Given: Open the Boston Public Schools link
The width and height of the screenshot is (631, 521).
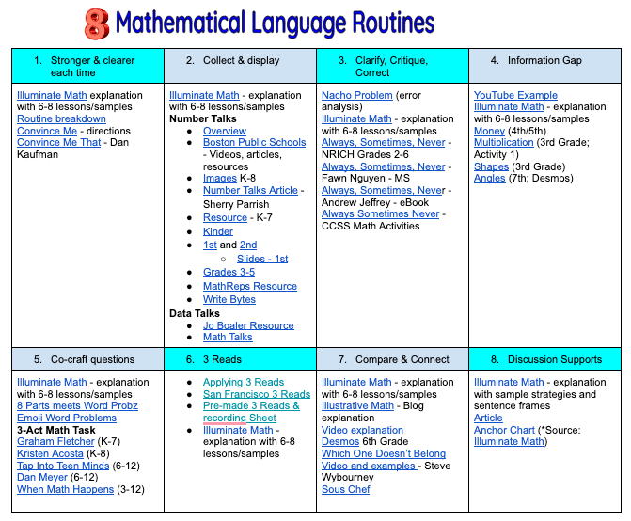Looking at the screenshot, I should 254,143.
